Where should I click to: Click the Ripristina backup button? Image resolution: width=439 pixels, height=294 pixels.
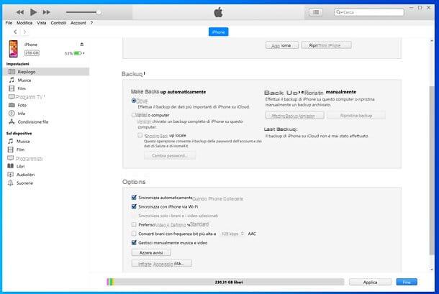(x=356, y=116)
